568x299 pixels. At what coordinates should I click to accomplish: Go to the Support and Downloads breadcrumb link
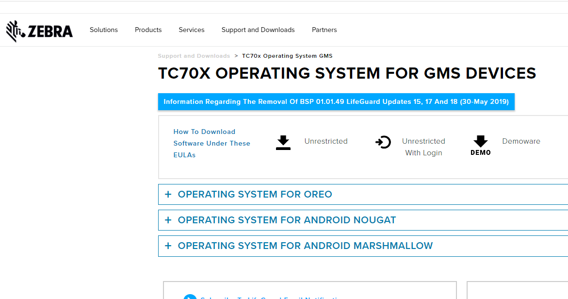click(x=194, y=56)
